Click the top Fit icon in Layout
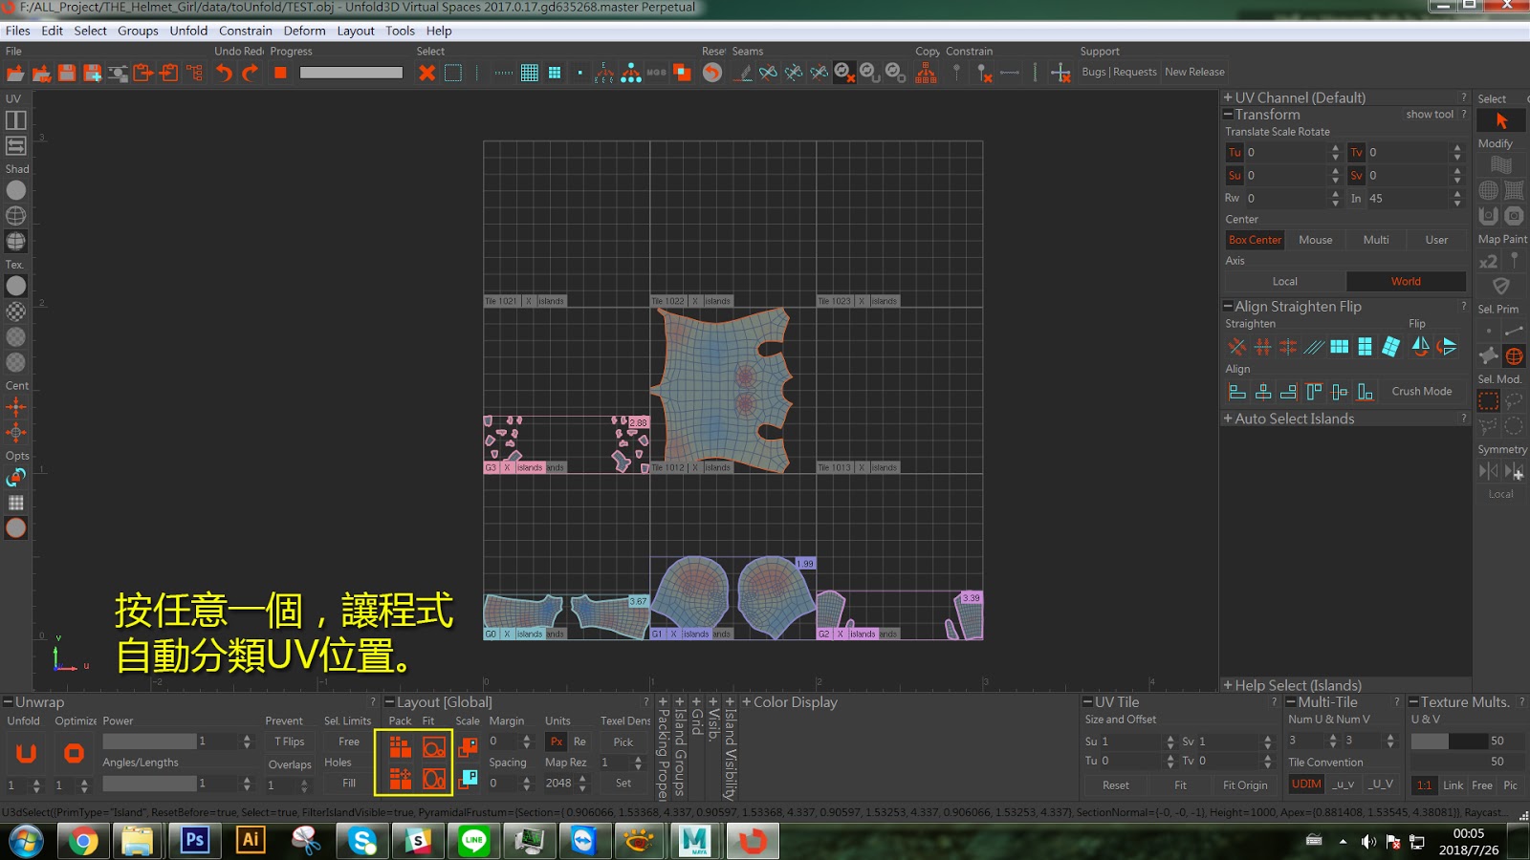Image resolution: width=1530 pixels, height=860 pixels. 433,747
